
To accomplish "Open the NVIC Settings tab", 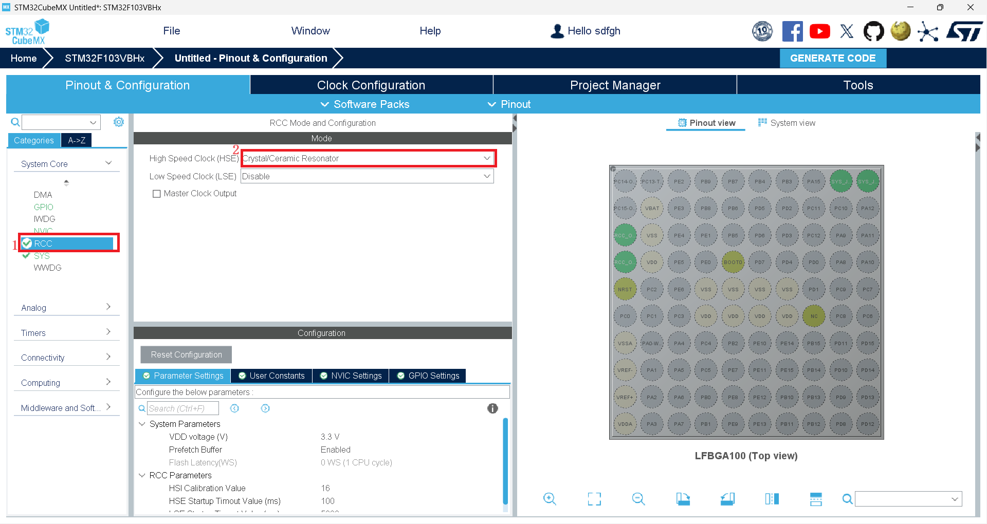I will [x=351, y=376].
